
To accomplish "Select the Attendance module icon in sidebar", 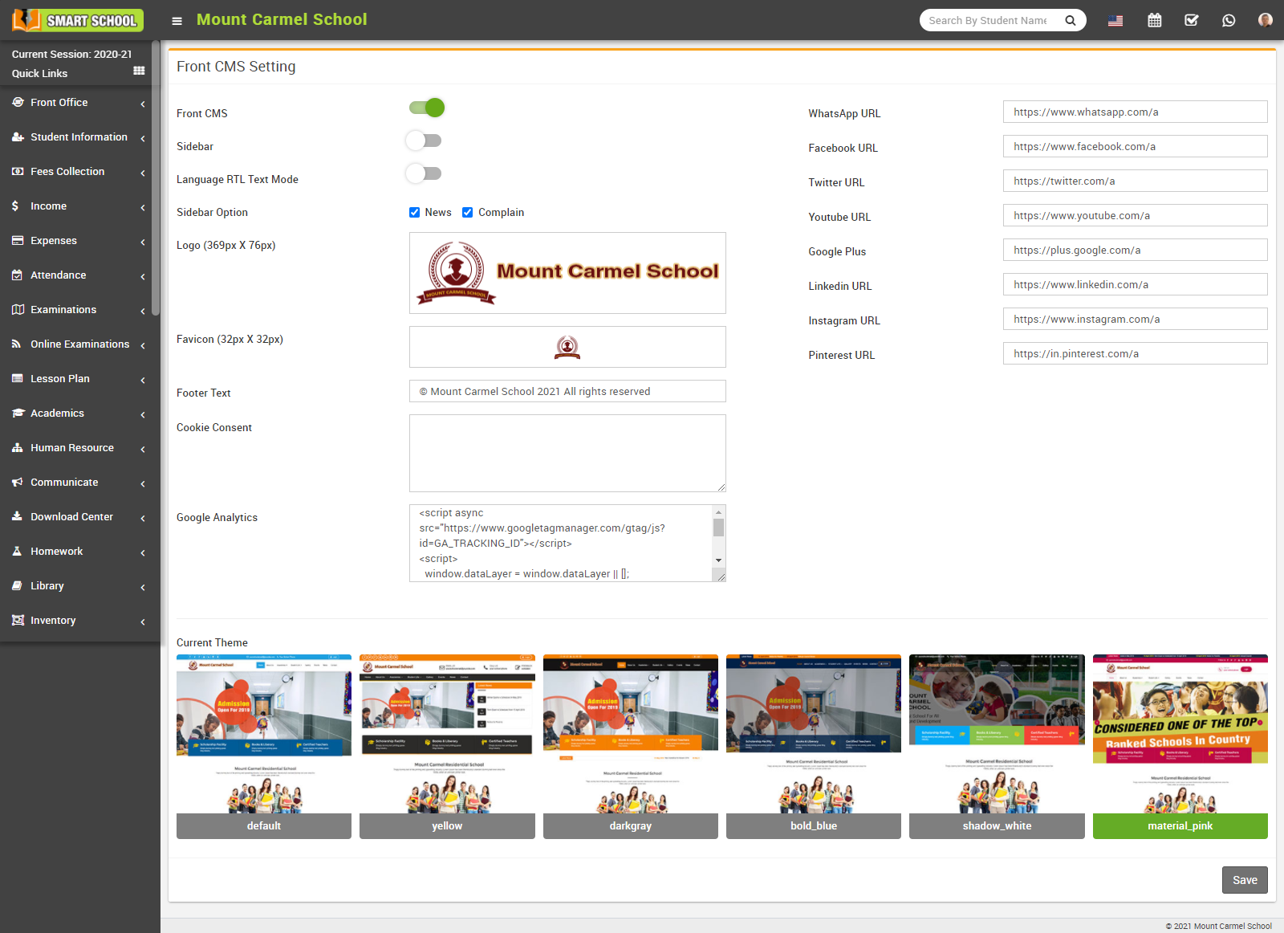I will tap(17, 275).
